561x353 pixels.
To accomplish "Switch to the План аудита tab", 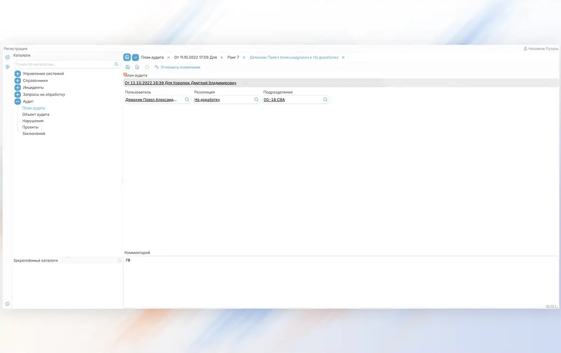I will [152, 57].
